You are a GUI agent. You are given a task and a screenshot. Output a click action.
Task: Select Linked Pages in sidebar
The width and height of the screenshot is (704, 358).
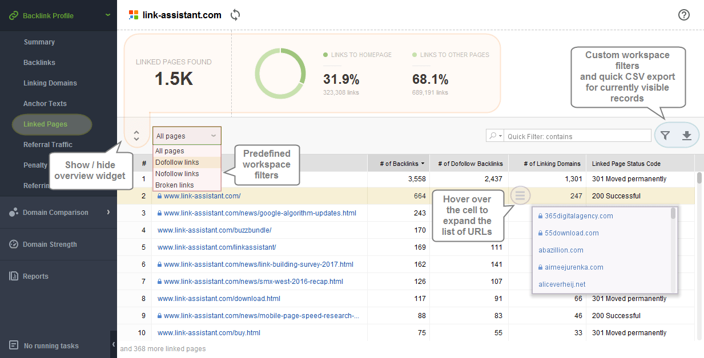(x=52, y=124)
